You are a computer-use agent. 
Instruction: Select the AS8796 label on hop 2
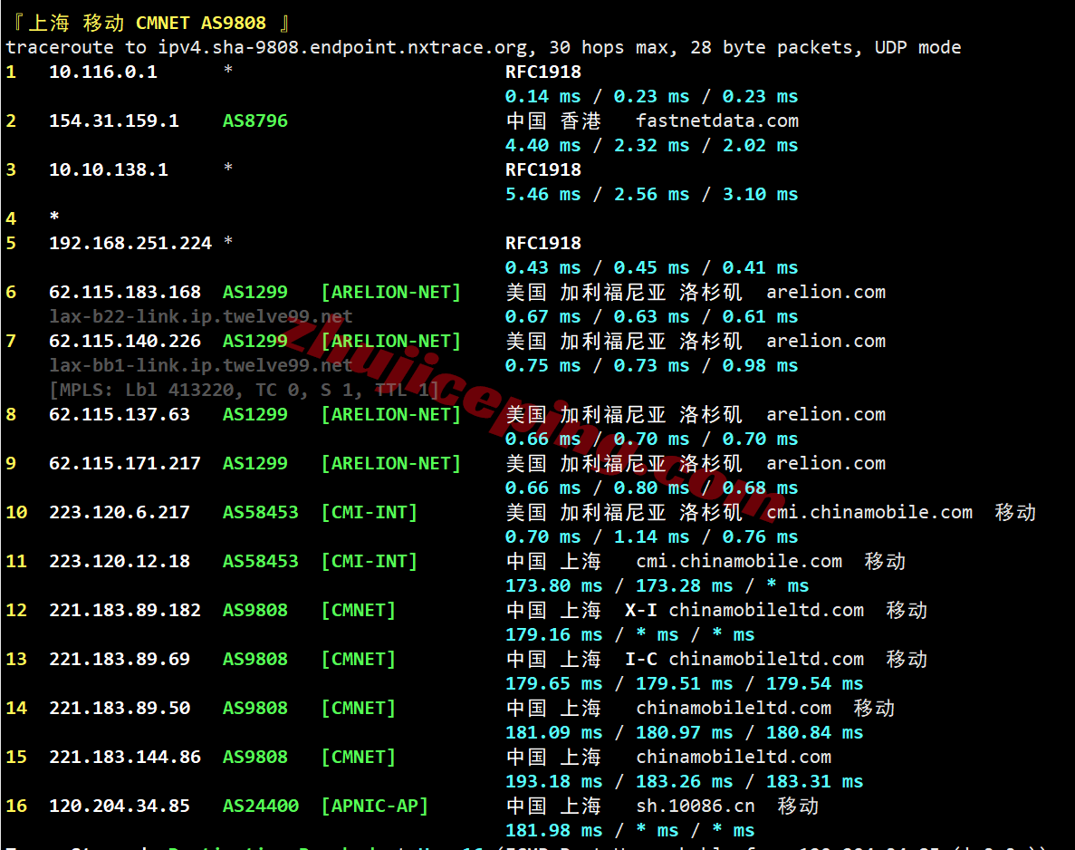pyautogui.click(x=255, y=121)
